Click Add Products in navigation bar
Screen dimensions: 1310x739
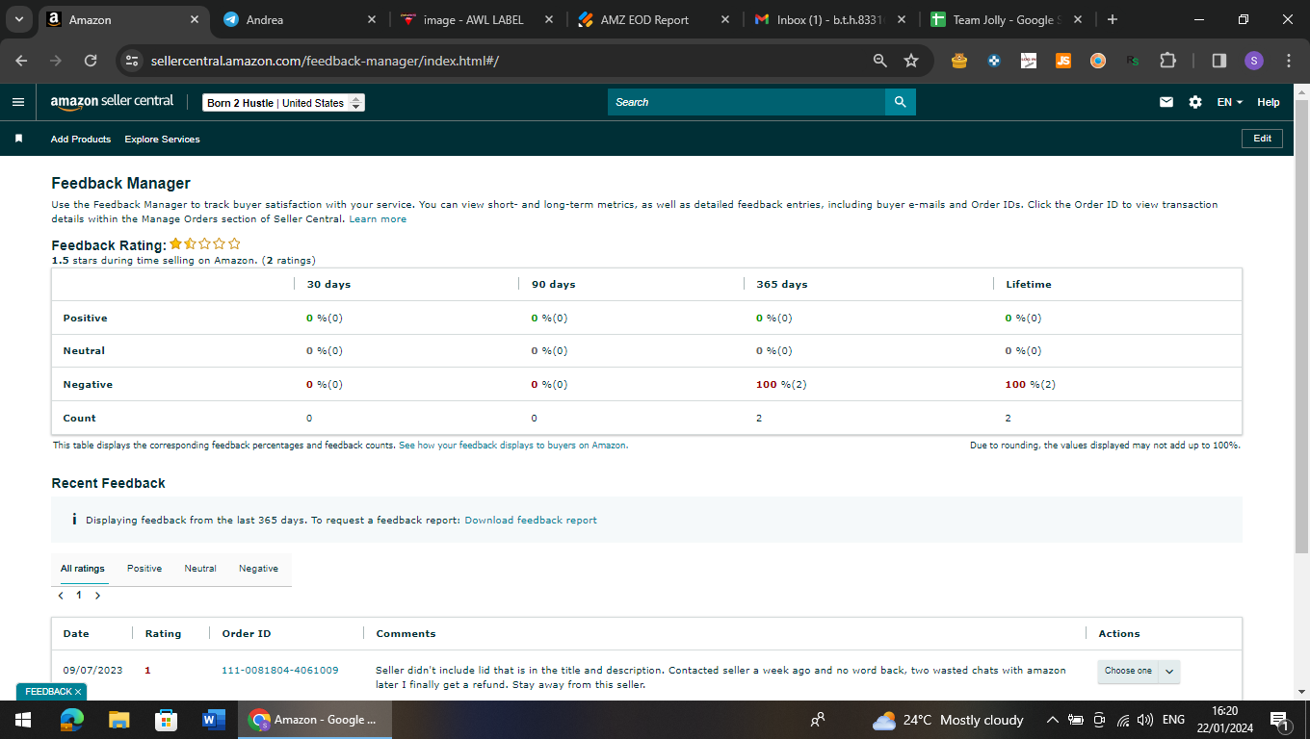pyautogui.click(x=81, y=140)
